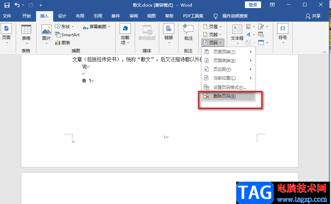Open the 文件 tab
Viewport: 331px width, 204px height.
tap(7, 16)
